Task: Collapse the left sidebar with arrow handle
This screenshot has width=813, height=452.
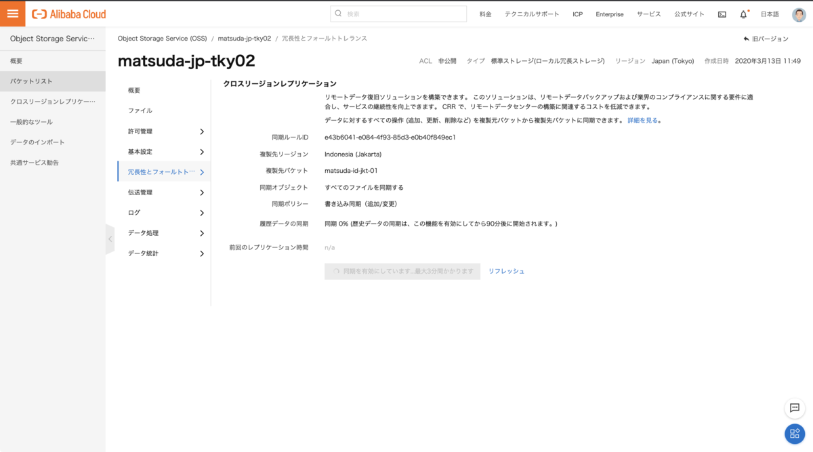Action: pos(110,239)
